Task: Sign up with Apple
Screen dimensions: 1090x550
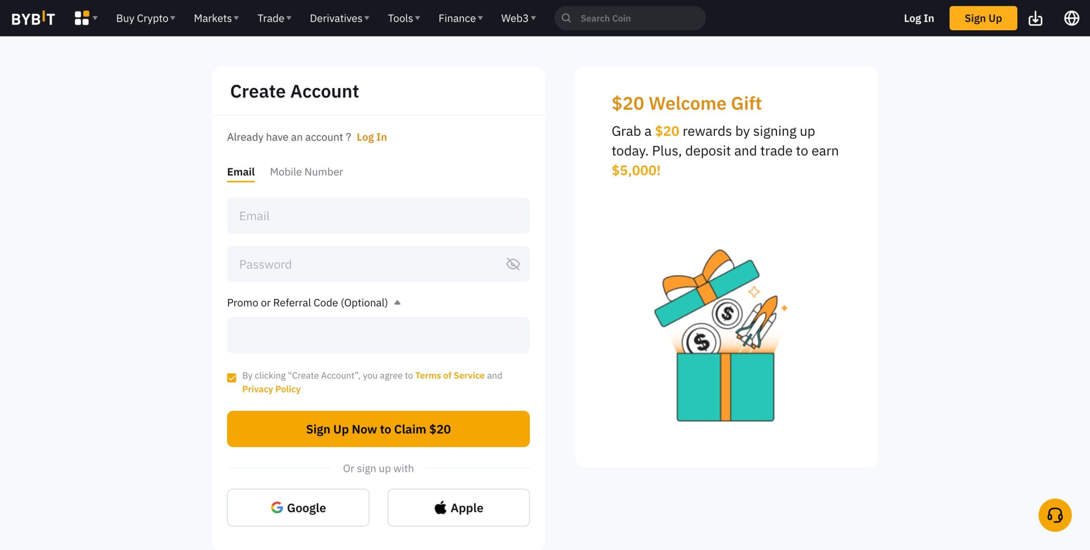Action: pyautogui.click(x=459, y=507)
